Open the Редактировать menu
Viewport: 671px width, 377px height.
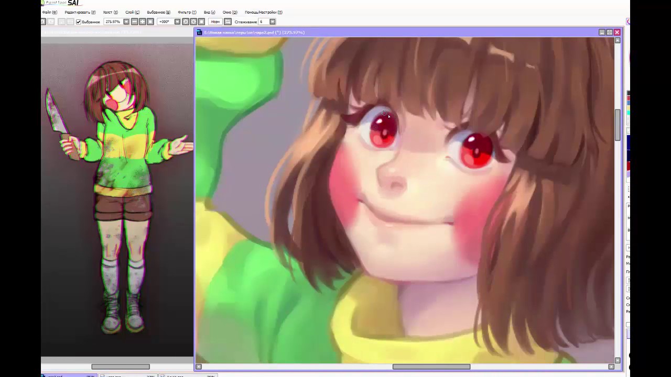[80, 12]
